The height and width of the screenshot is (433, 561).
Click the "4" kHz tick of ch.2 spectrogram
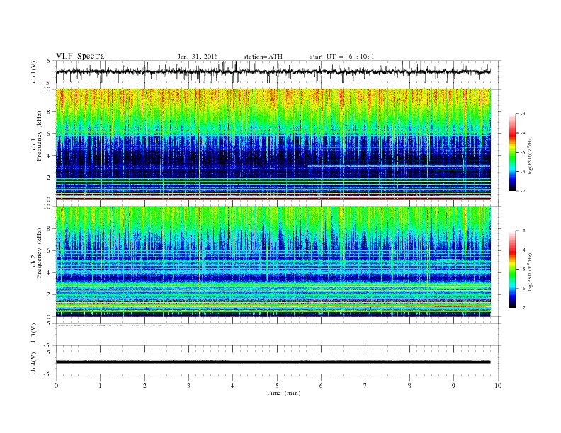click(x=50, y=273)
